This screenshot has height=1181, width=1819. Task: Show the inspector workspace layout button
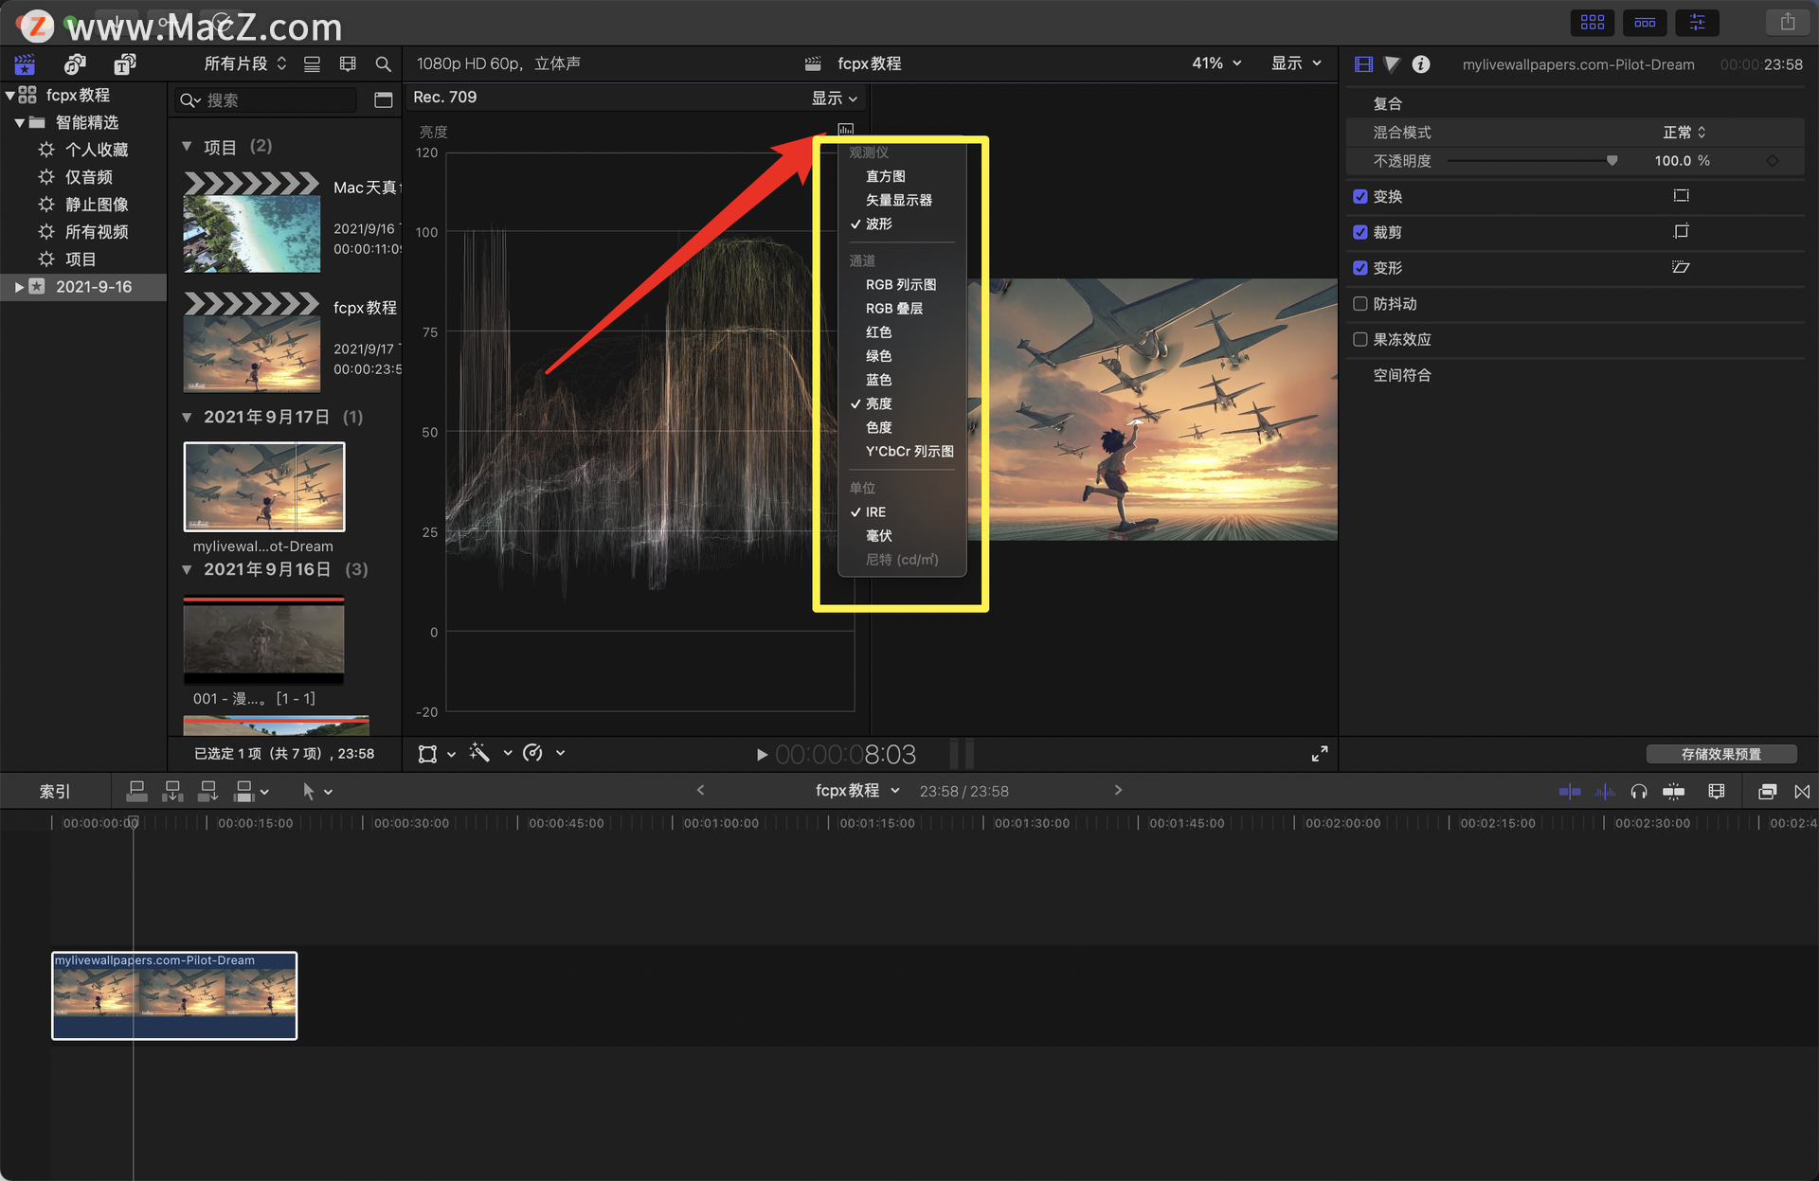[1697, 22]
